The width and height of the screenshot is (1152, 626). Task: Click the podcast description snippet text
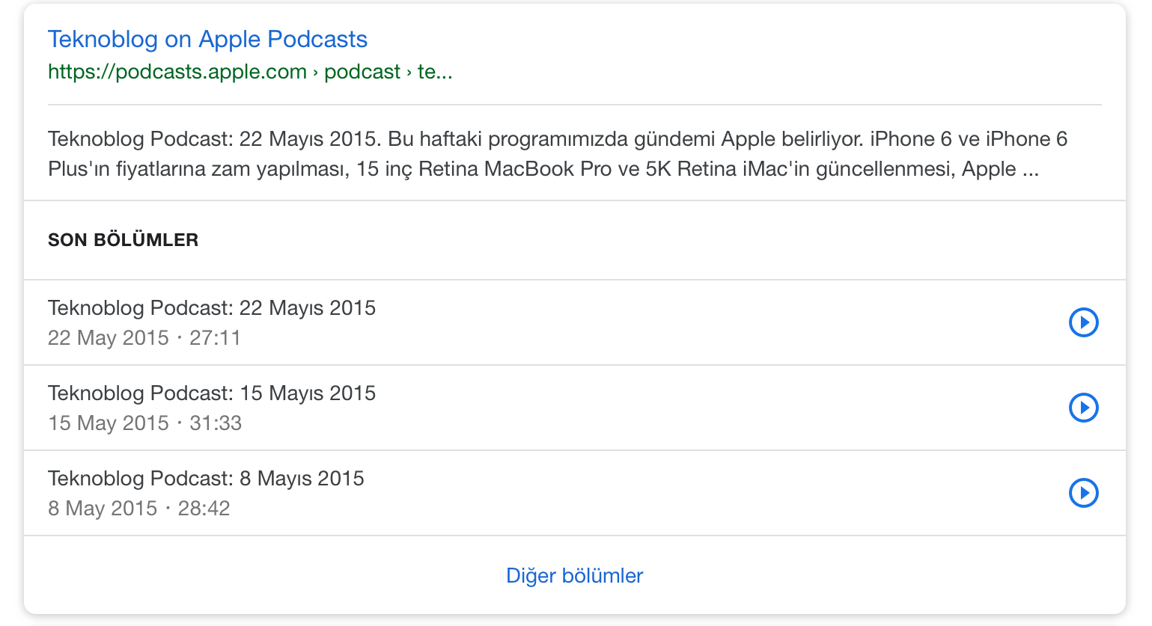[x=558, y=153]
